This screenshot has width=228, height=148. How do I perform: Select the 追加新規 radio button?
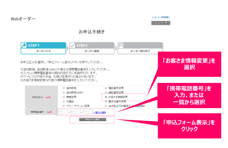pyautogui.click(x=64, y=88)
